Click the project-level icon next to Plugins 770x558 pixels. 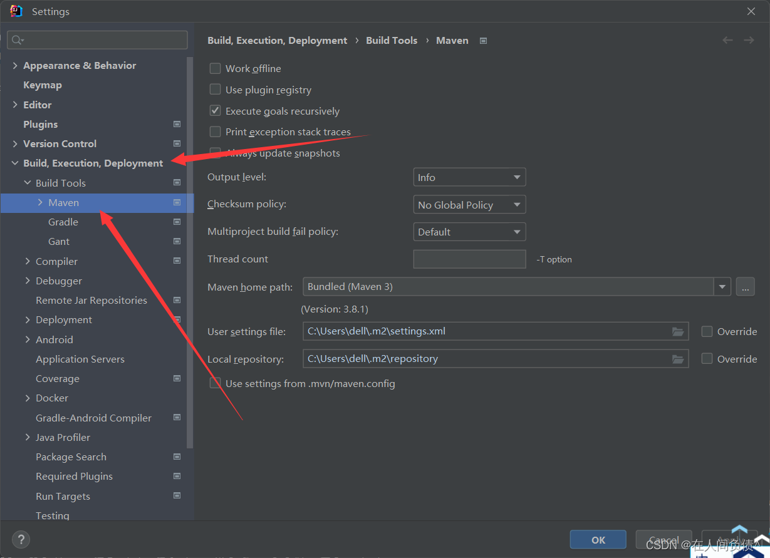(x=177, y=124)
